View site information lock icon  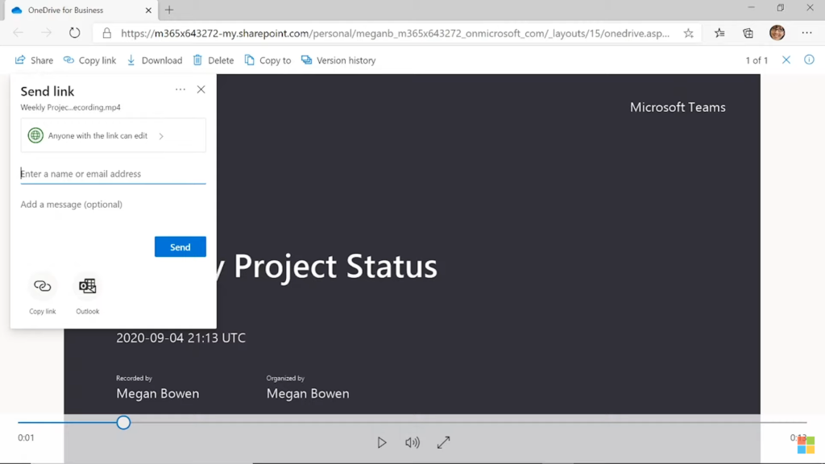(x=107, y=33)
